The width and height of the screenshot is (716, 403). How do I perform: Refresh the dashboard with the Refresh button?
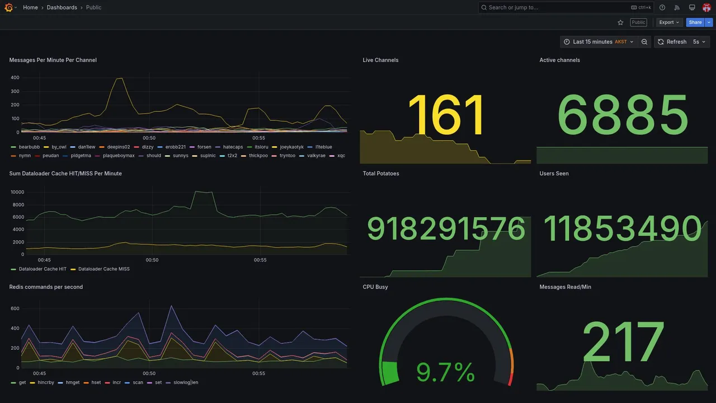[671, 42]
